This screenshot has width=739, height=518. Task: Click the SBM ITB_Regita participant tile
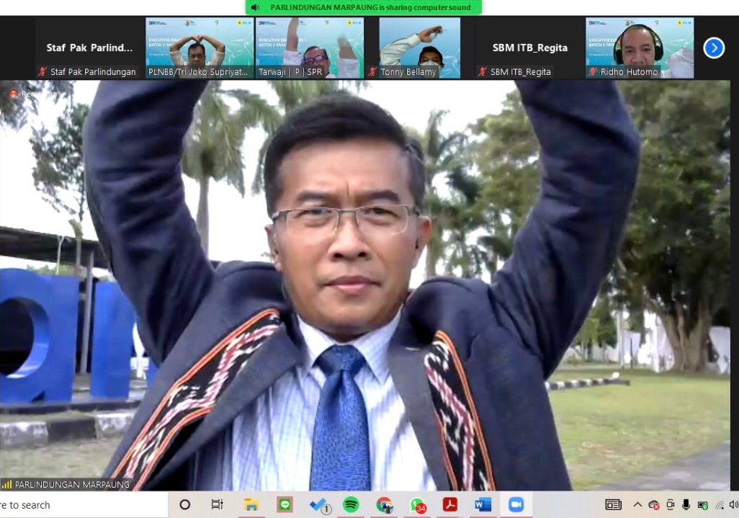click(529, 48)
